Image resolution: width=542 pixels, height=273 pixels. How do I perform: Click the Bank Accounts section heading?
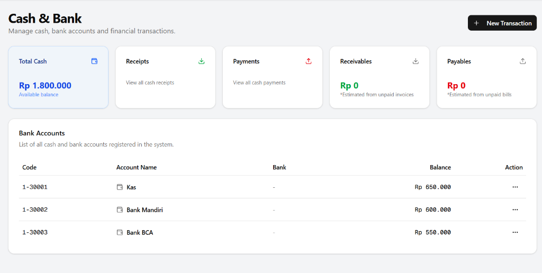[42, 133]
